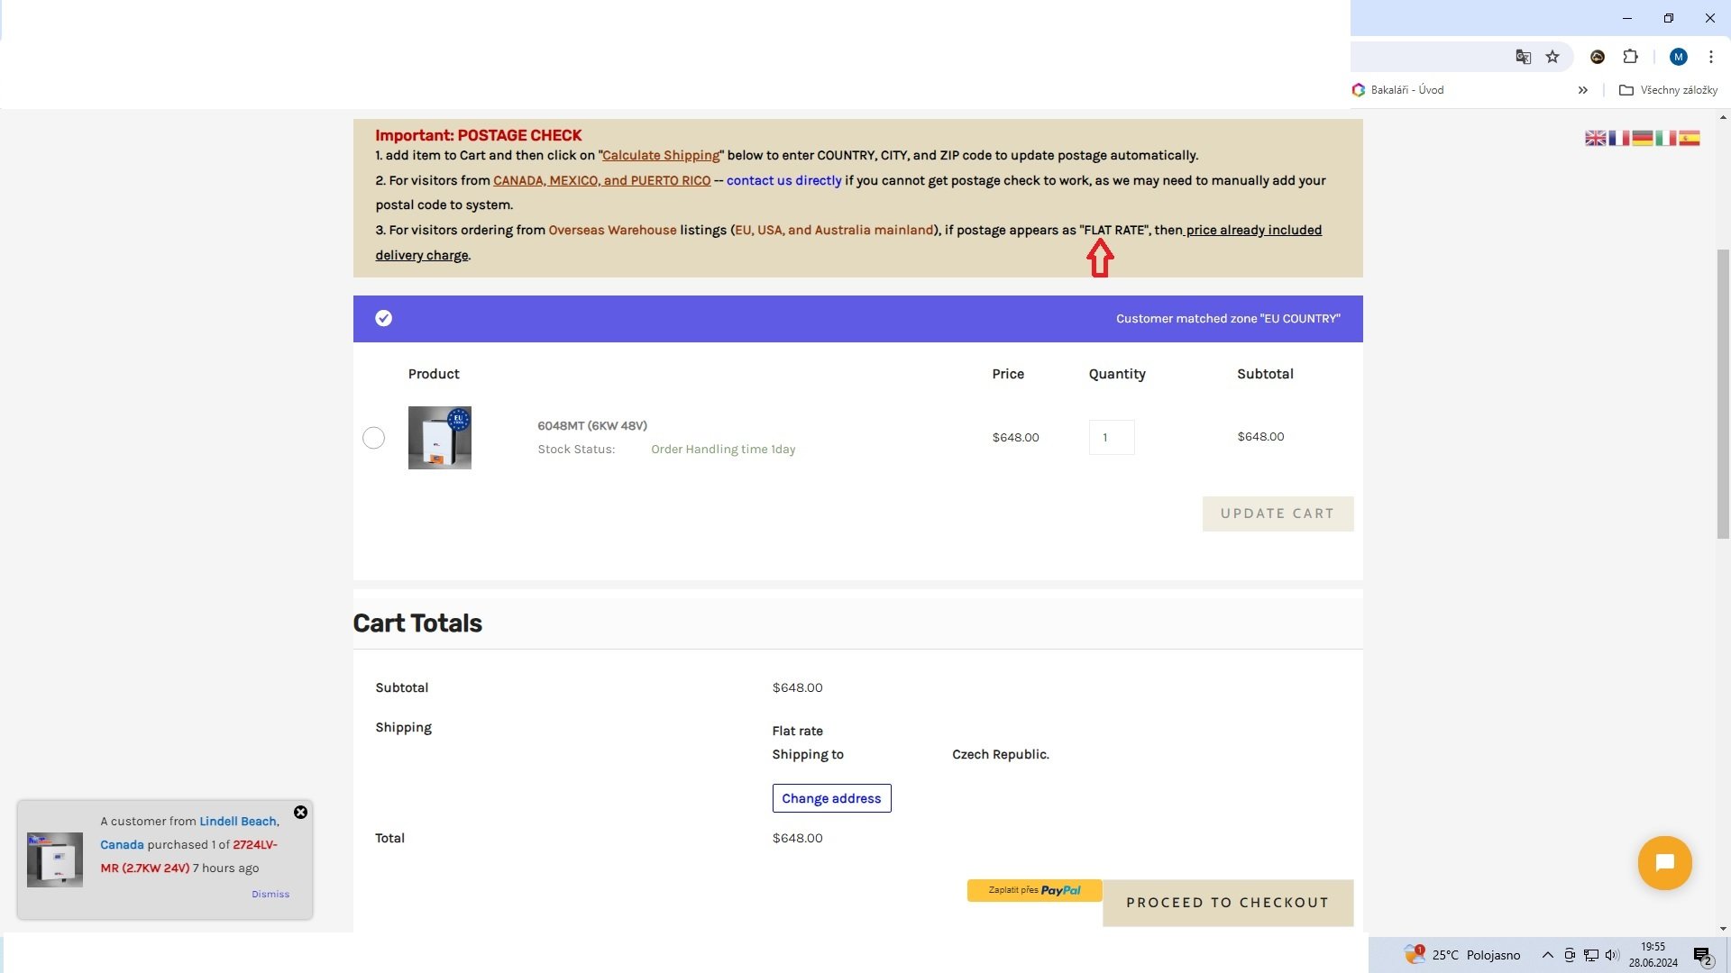Screen dimensions: 1731x973
Task: Click the quantity input field for 6048MT
Action: pos(1112,438)
